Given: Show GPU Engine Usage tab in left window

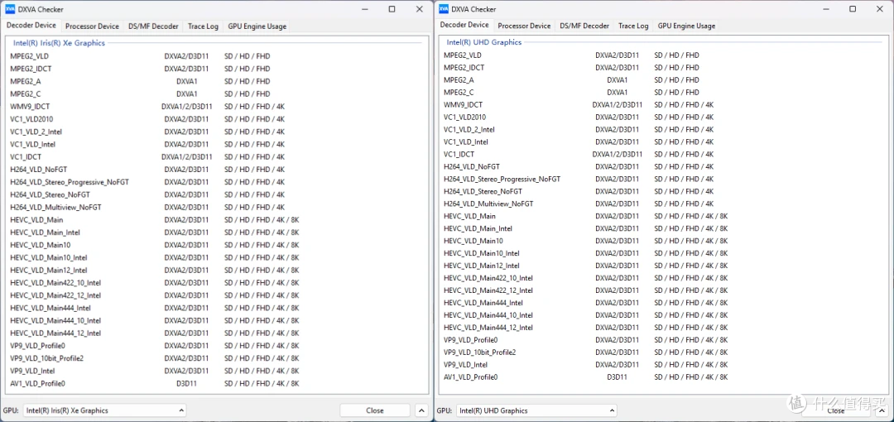Looking at the screenshot, I should (x=257, y=26).
